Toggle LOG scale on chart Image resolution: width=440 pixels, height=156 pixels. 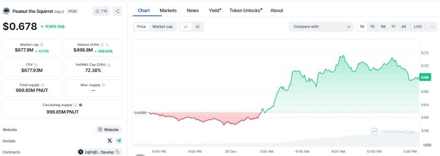(418, 27)
